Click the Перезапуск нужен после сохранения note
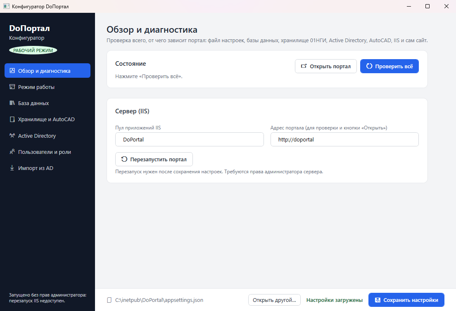The width and height of the screenshot is (456, 311). click(219, 172)
